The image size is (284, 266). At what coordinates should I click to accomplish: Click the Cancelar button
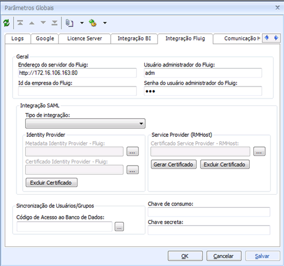coord(224,256)
